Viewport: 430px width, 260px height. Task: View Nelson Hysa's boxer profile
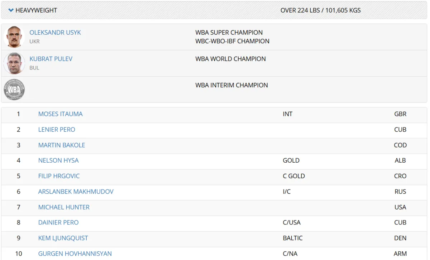[x=58, y=160]
